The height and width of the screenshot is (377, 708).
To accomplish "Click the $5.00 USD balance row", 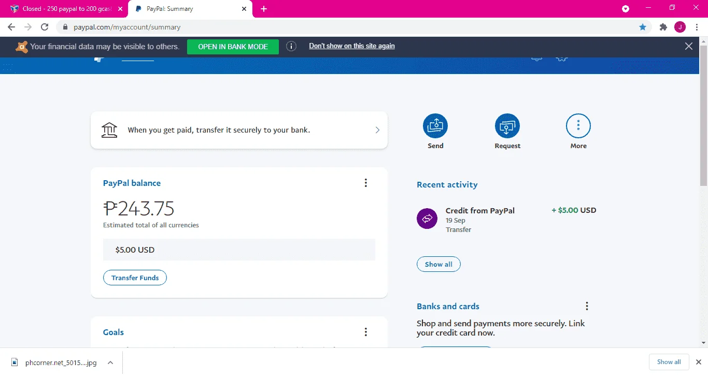I will click(239, 250).
